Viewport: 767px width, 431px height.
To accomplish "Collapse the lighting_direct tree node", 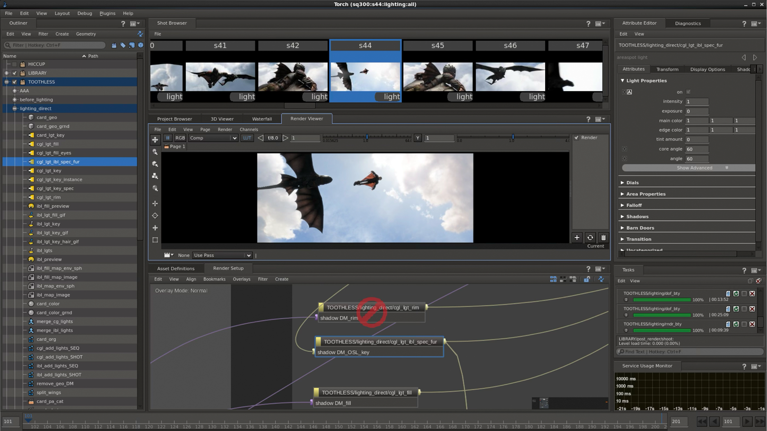I will 15,109.
